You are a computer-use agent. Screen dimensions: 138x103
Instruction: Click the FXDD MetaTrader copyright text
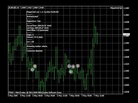coord(35,92)
